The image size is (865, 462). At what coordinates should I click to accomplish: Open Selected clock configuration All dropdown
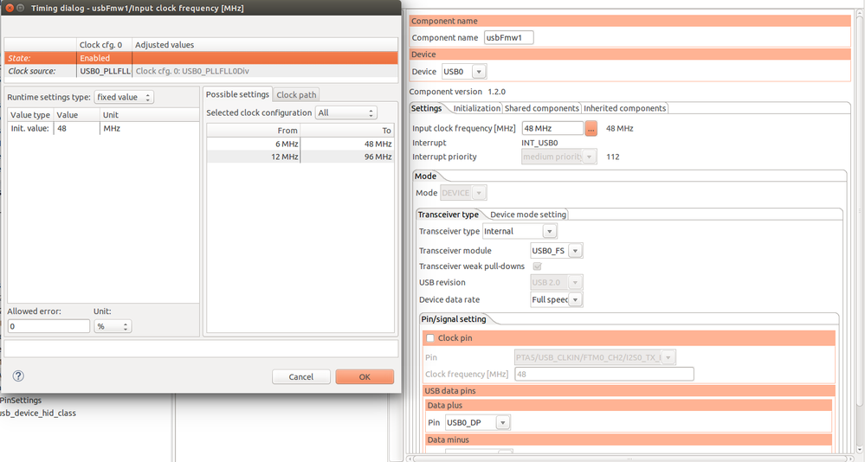point(346,112)
